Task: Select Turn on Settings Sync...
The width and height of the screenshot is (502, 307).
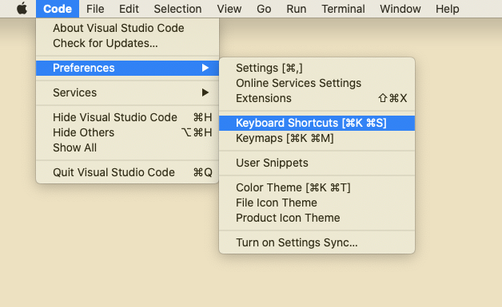Action: [317, 242]
